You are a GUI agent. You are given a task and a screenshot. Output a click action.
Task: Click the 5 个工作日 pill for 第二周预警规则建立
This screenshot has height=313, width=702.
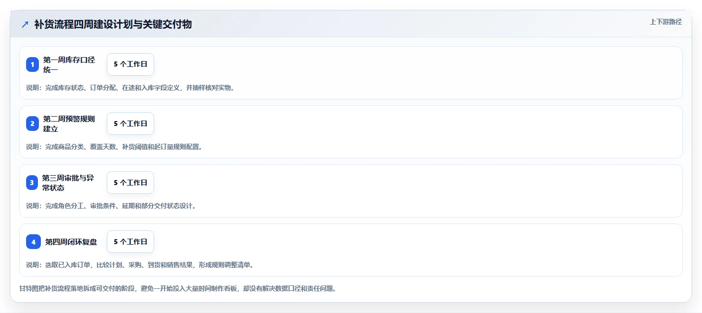(130, 124)
